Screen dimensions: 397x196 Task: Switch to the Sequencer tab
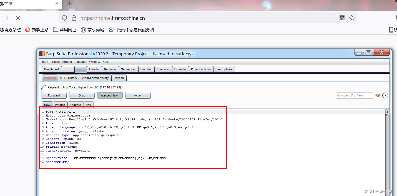click(x=129, y=69)
